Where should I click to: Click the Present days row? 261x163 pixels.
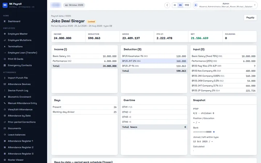coord(84,107)
